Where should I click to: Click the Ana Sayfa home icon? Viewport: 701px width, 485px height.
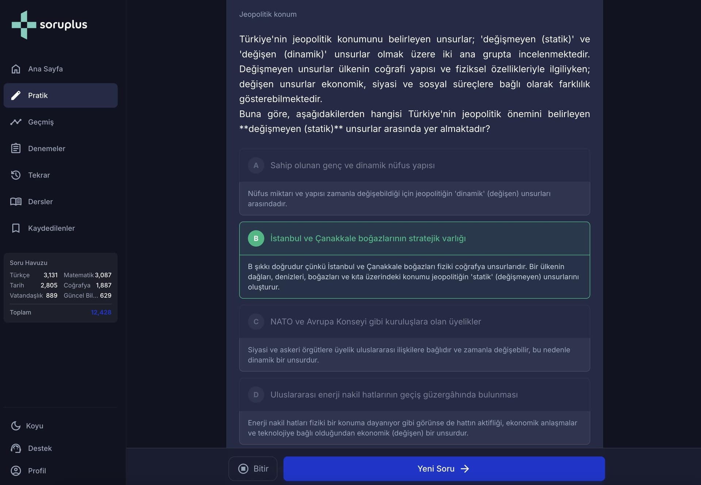(16, 69)
